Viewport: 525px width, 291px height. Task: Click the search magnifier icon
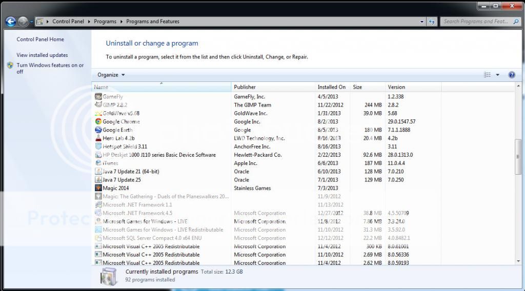point(516,22)
